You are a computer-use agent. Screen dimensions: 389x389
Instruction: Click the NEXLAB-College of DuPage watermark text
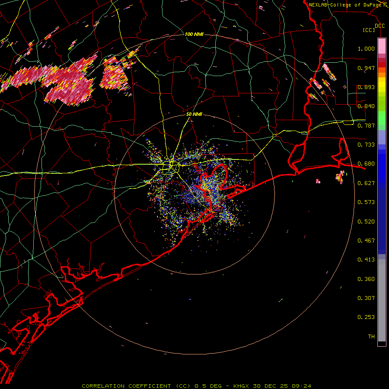point(346,5)
